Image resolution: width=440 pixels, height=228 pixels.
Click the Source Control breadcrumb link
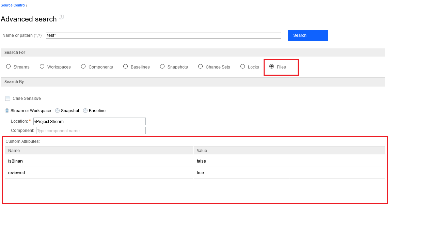pyautogui.click(x=13, y=5)
